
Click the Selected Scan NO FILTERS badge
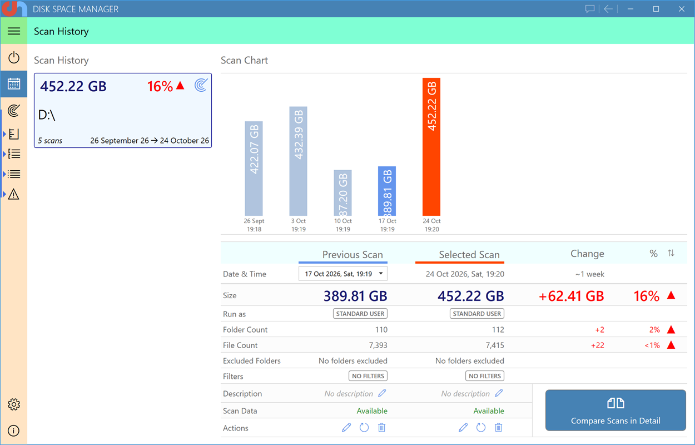coord(485,376)
